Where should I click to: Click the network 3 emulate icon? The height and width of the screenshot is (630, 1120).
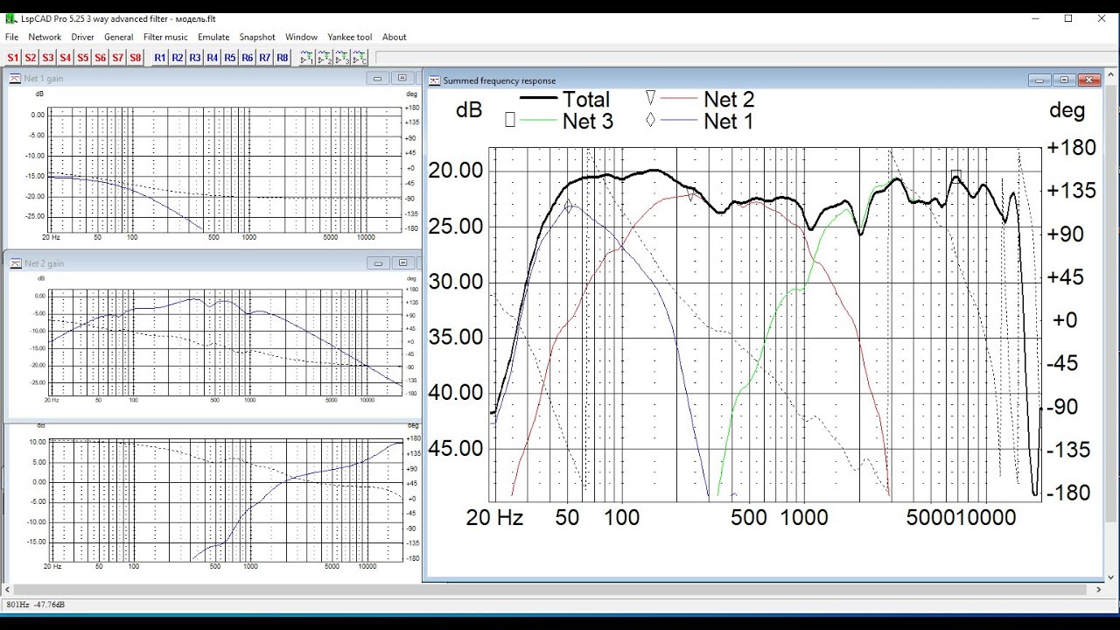(342, 58)
